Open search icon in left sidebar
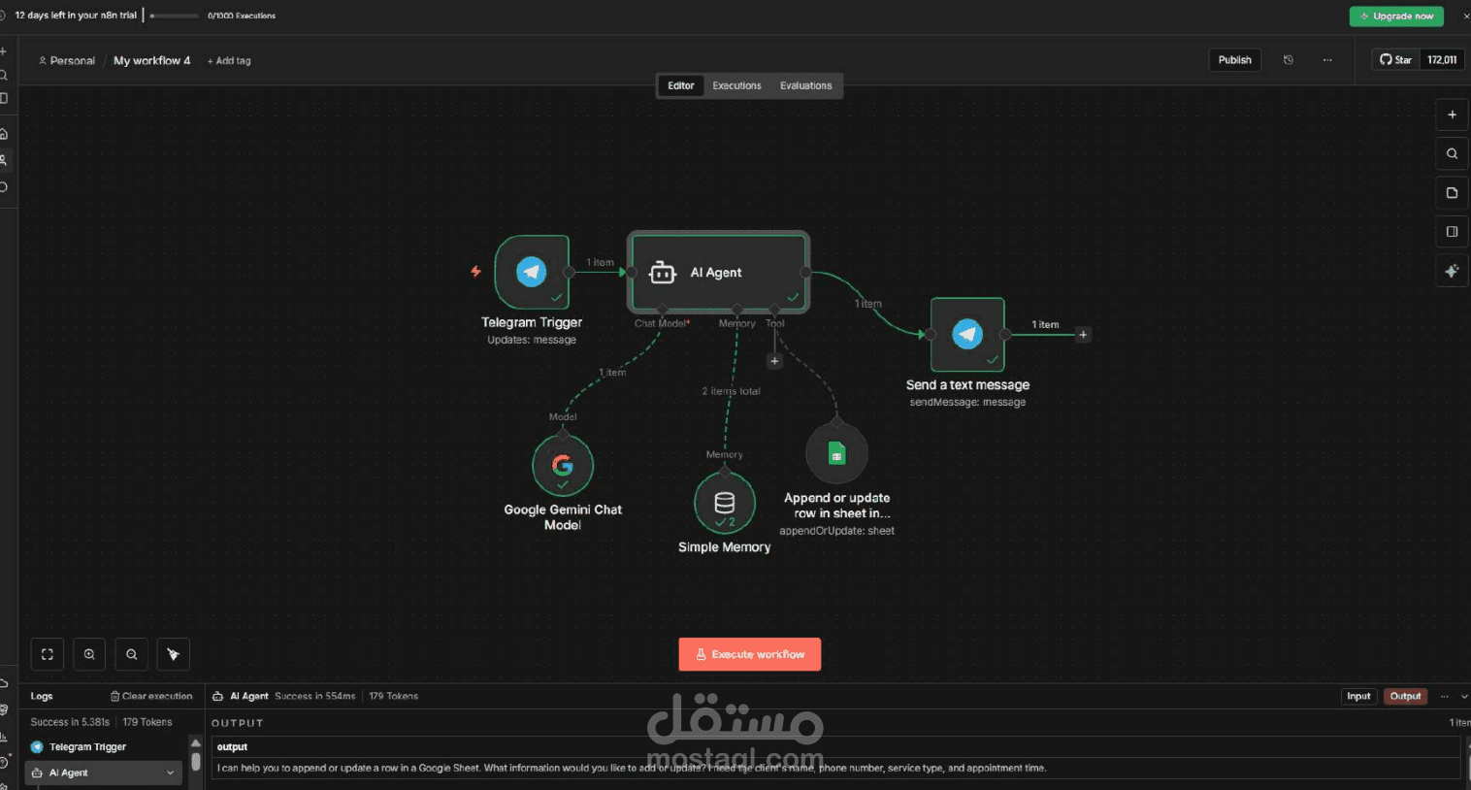1471x790 pixels. (4, 75)
